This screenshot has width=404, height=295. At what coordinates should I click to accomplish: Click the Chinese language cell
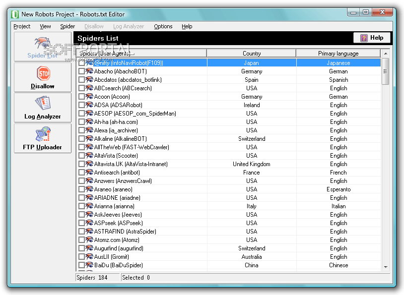pos(338,265)
